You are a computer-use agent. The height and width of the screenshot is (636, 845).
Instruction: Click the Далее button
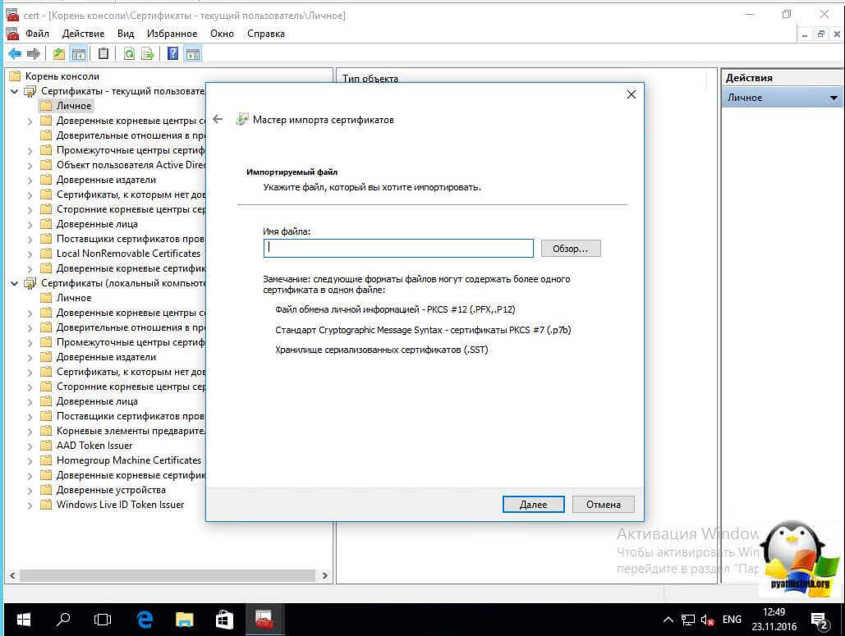coord(533,504)
